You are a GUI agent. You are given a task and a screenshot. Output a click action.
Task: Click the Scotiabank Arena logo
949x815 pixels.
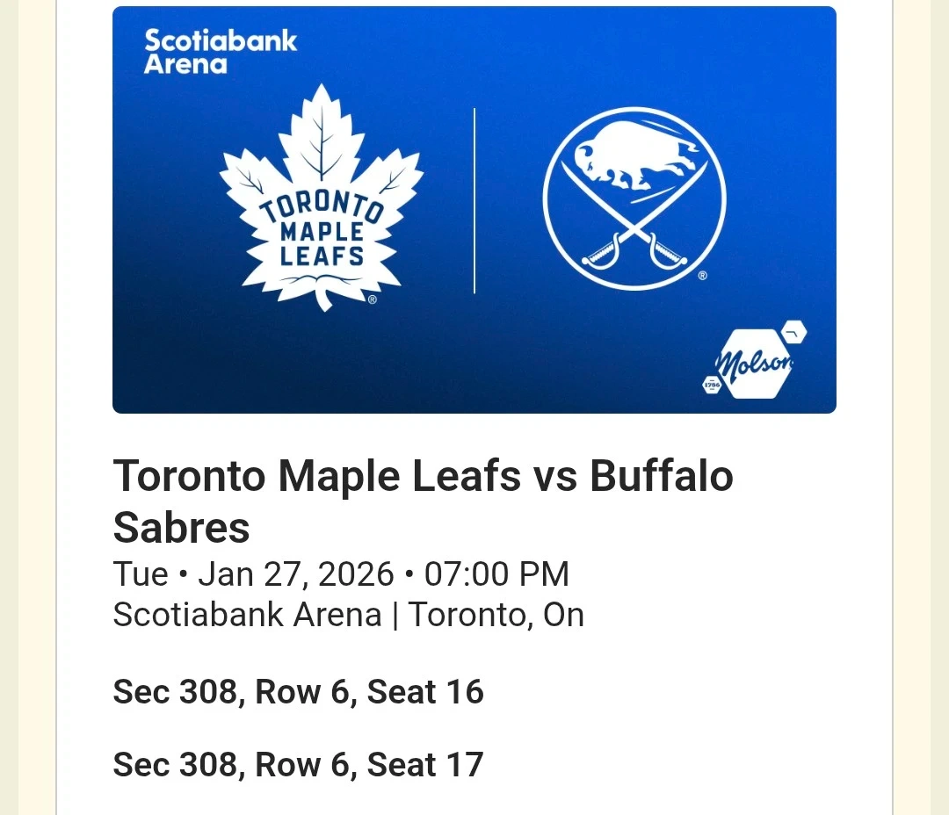[221, 52]
